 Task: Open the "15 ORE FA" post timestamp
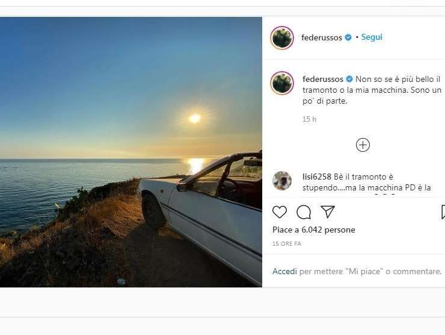coord(287,244)
